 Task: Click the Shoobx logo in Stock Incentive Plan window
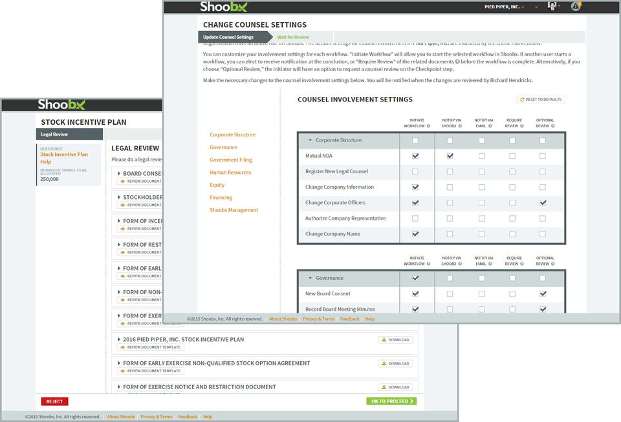tap(61, 105)
